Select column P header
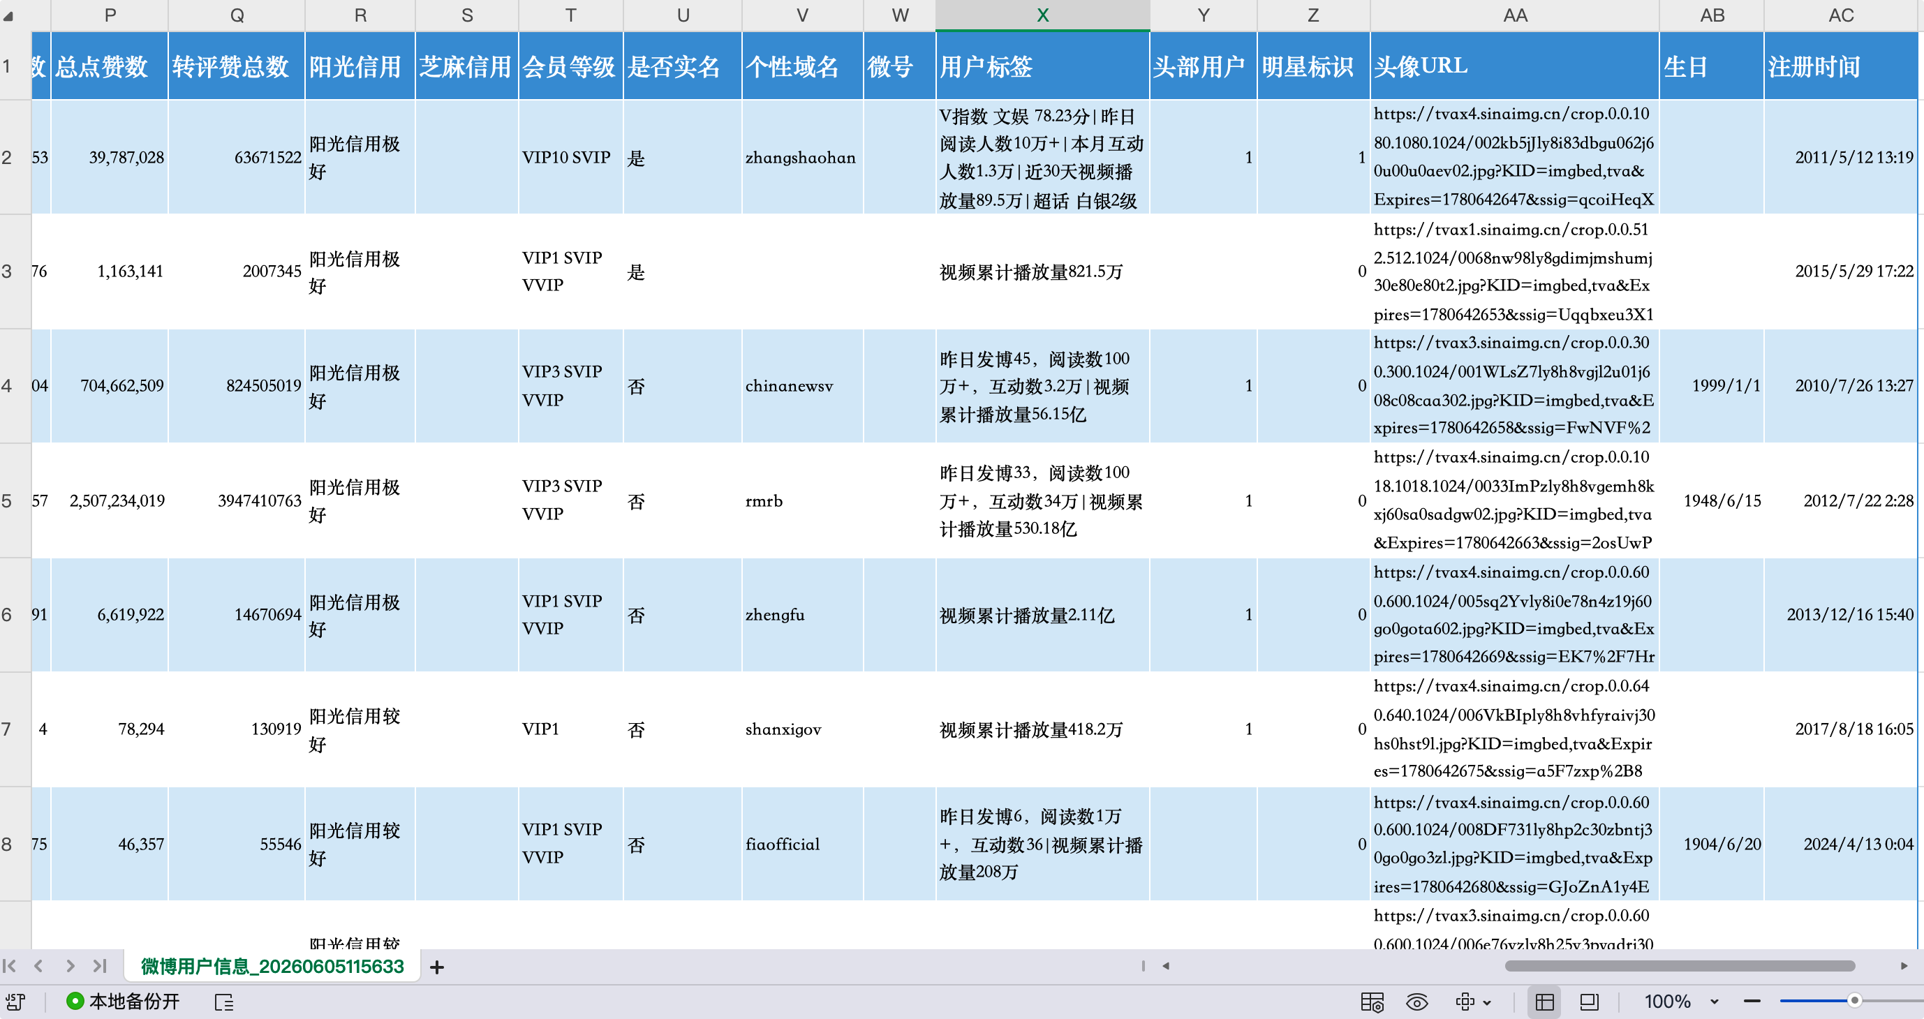The height and width of the screenshot is (1019, 1924). 110,15
